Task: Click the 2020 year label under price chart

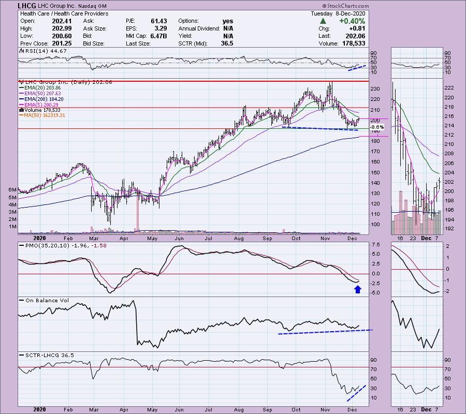Action: click(39, 238)
